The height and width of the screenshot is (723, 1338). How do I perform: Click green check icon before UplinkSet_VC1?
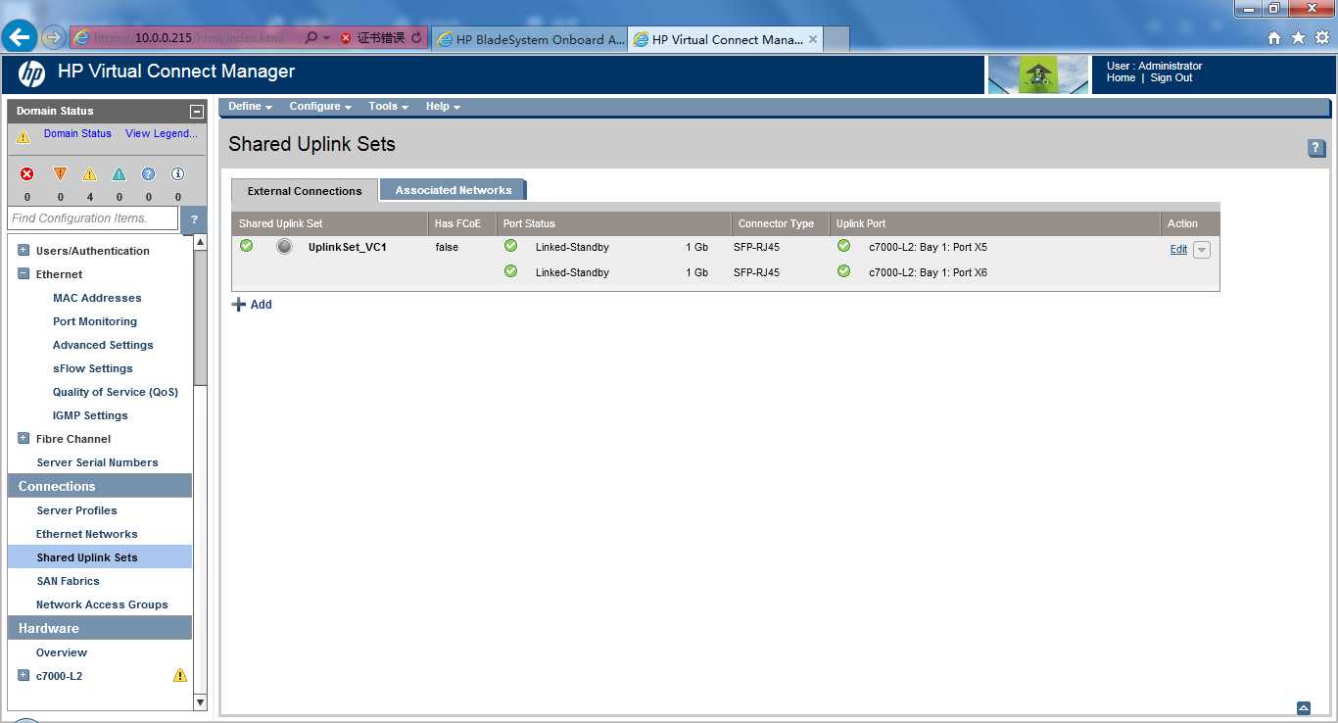(x=247, y=246)
